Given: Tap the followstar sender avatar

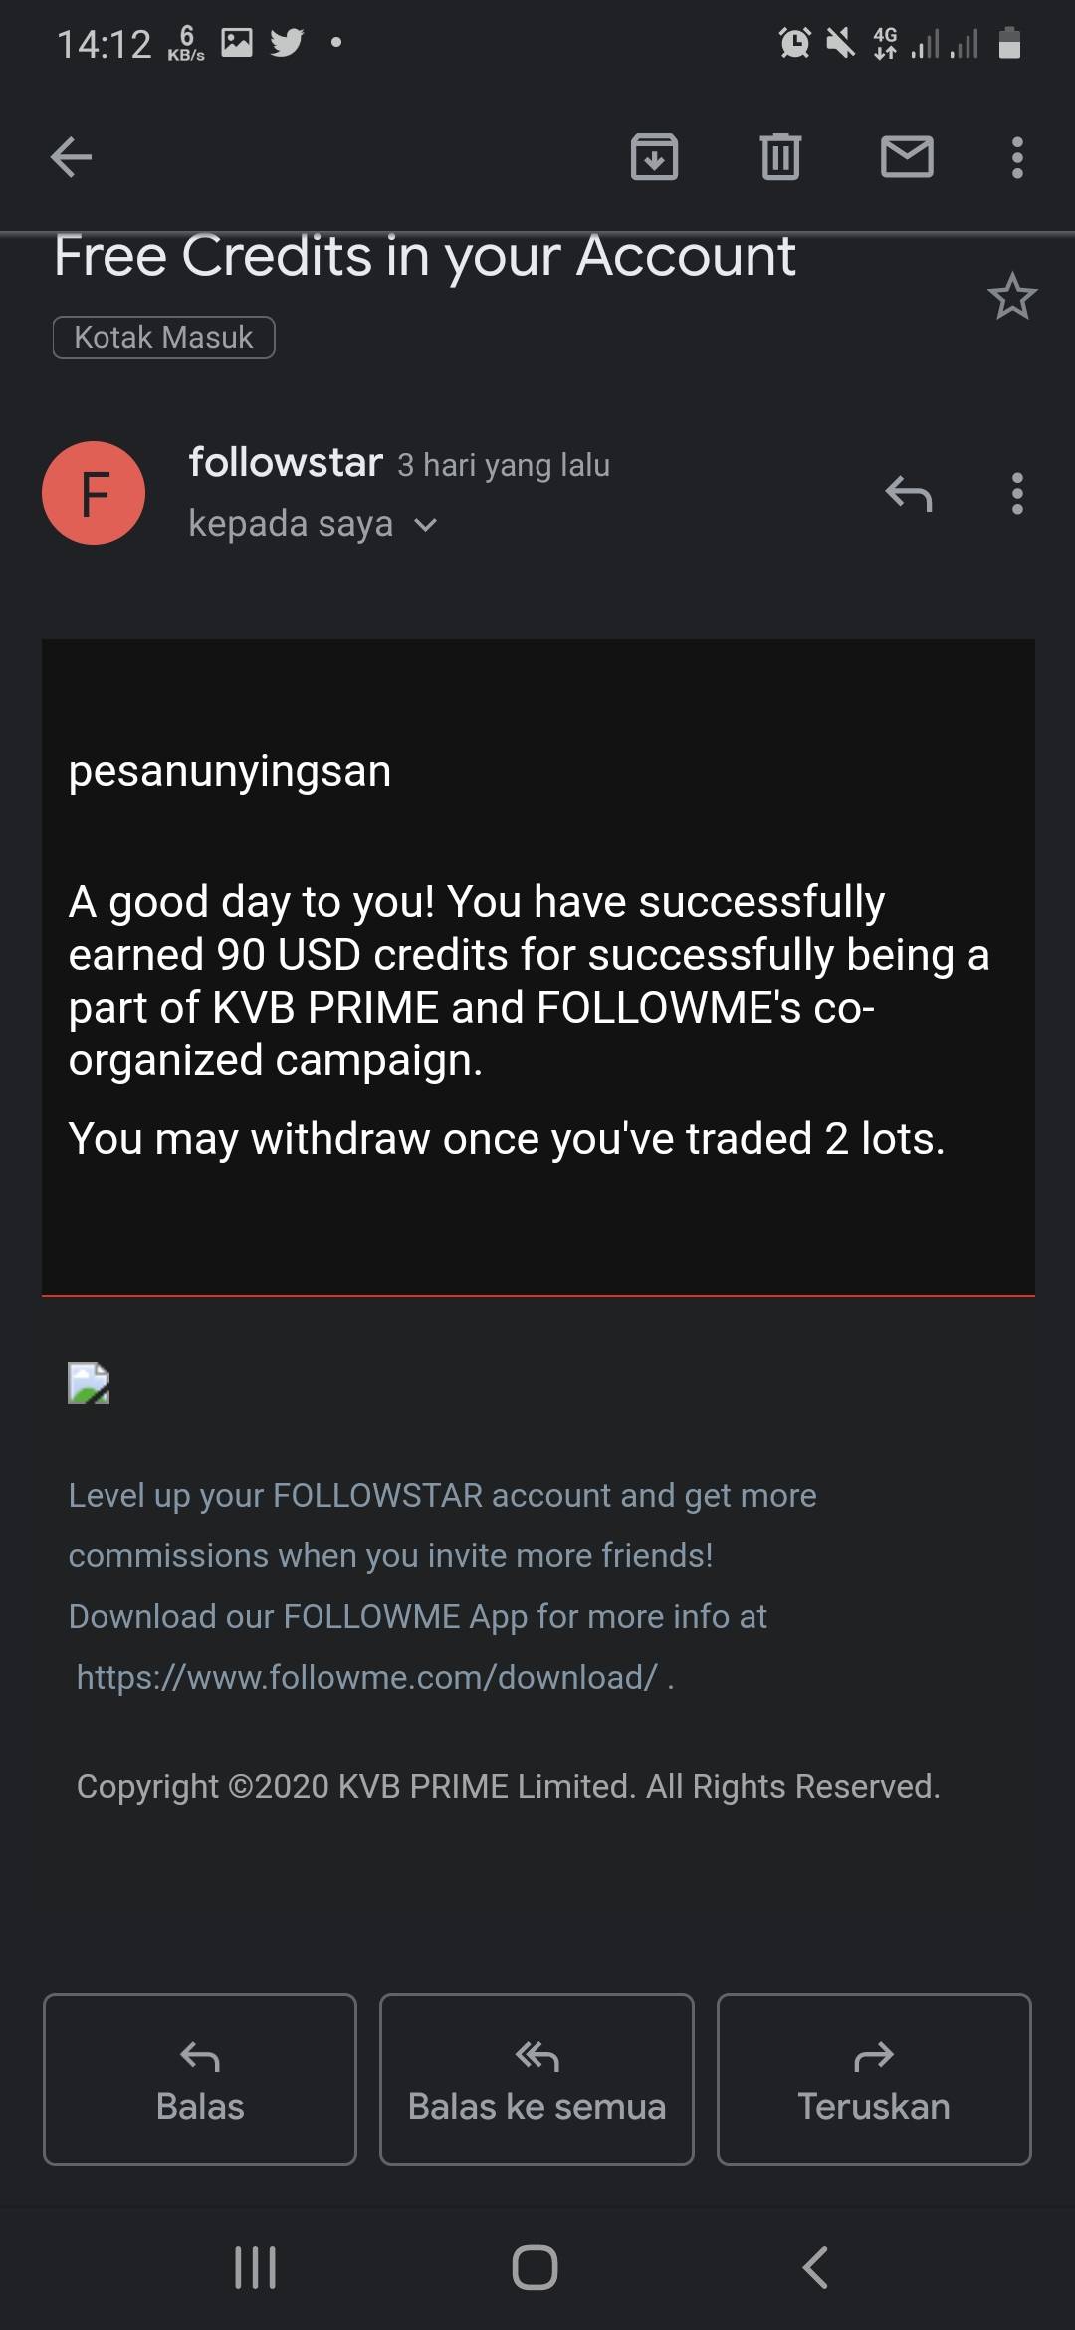Looking at the screenshot, I should point(94,493).
